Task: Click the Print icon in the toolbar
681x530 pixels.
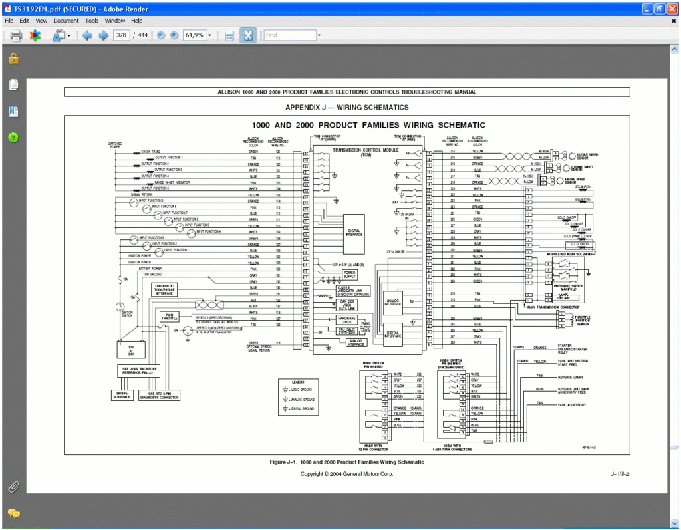Action: pos(16,35)
